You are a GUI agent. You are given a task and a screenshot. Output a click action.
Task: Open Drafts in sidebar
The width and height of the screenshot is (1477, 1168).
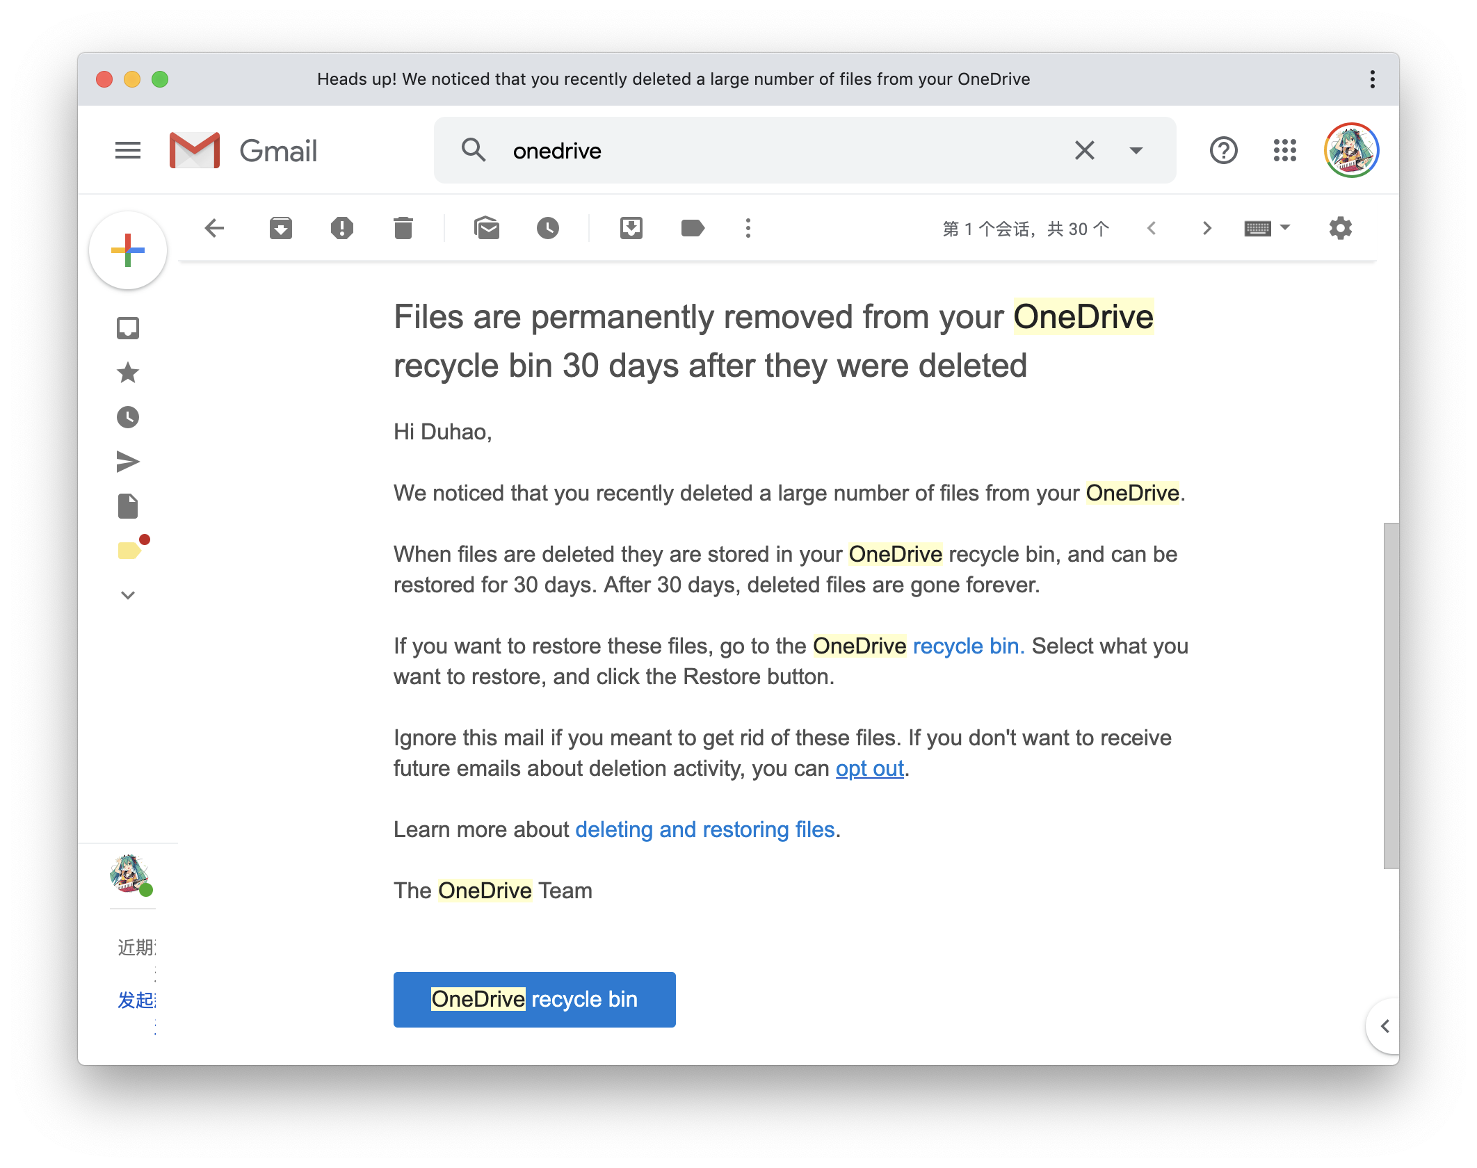[128, 506]
